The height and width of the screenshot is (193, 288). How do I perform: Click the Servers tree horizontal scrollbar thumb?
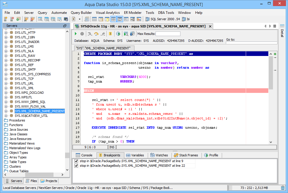point(39,175)
